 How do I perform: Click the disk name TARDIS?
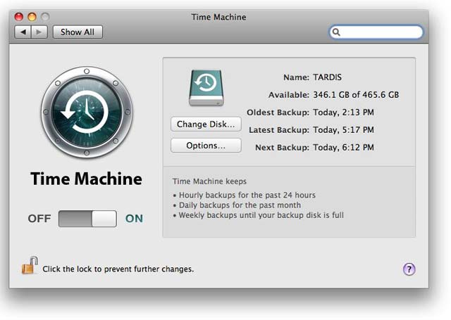pos(327,77)
